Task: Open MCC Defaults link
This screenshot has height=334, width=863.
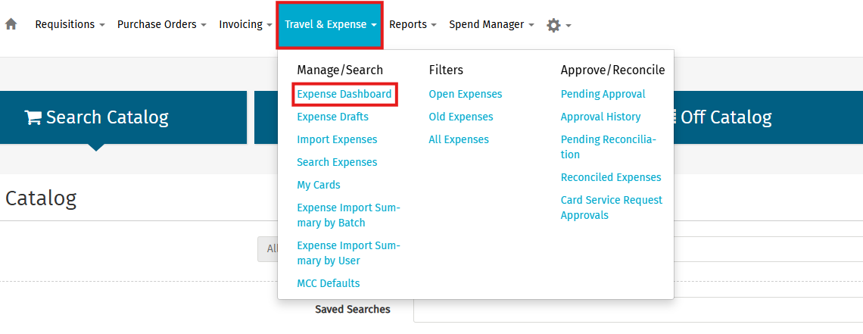Action: [x=329, y=283]
